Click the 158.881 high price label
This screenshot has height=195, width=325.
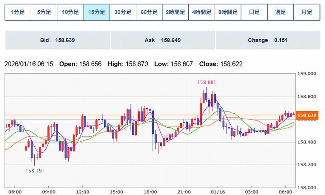pyautogui.click(x=206, y=82)
